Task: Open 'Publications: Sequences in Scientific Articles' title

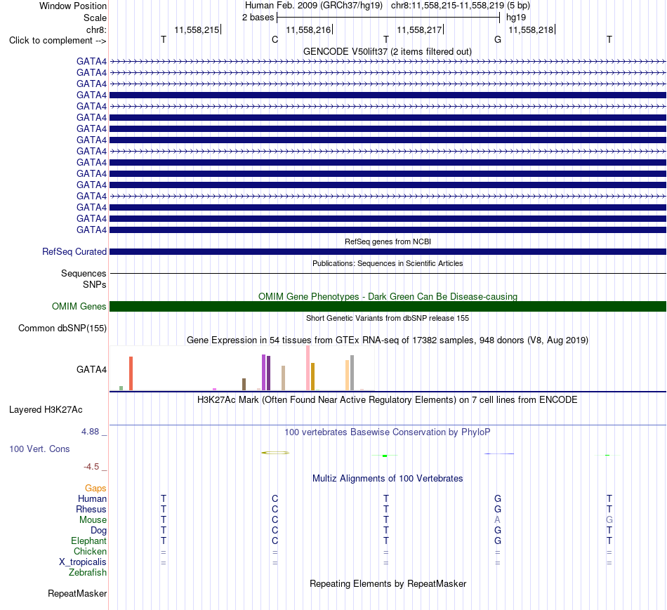Action: coord(388,263)
